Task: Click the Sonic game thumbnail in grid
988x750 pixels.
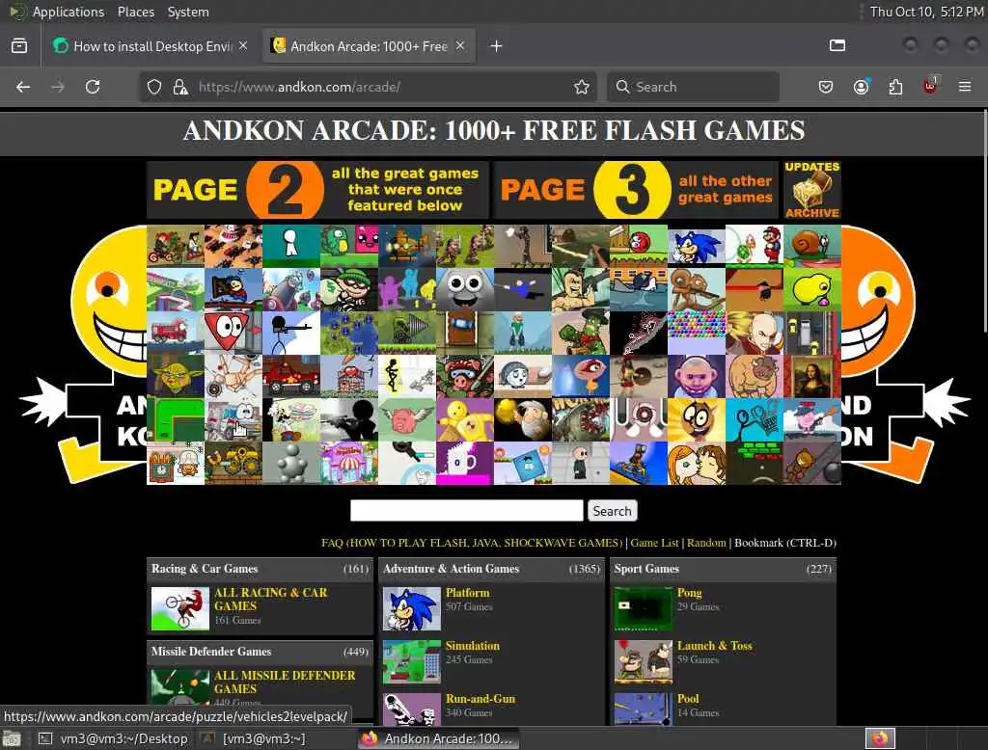Action: (x=697, y=246)
